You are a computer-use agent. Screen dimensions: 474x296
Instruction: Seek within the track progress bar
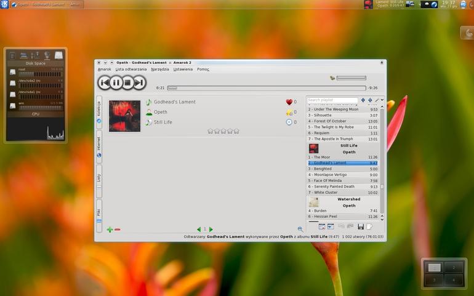pyautogui.click(x=267, y=88)
